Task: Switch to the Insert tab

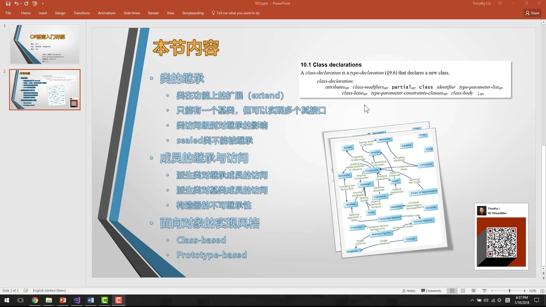Action: [43, 13]
